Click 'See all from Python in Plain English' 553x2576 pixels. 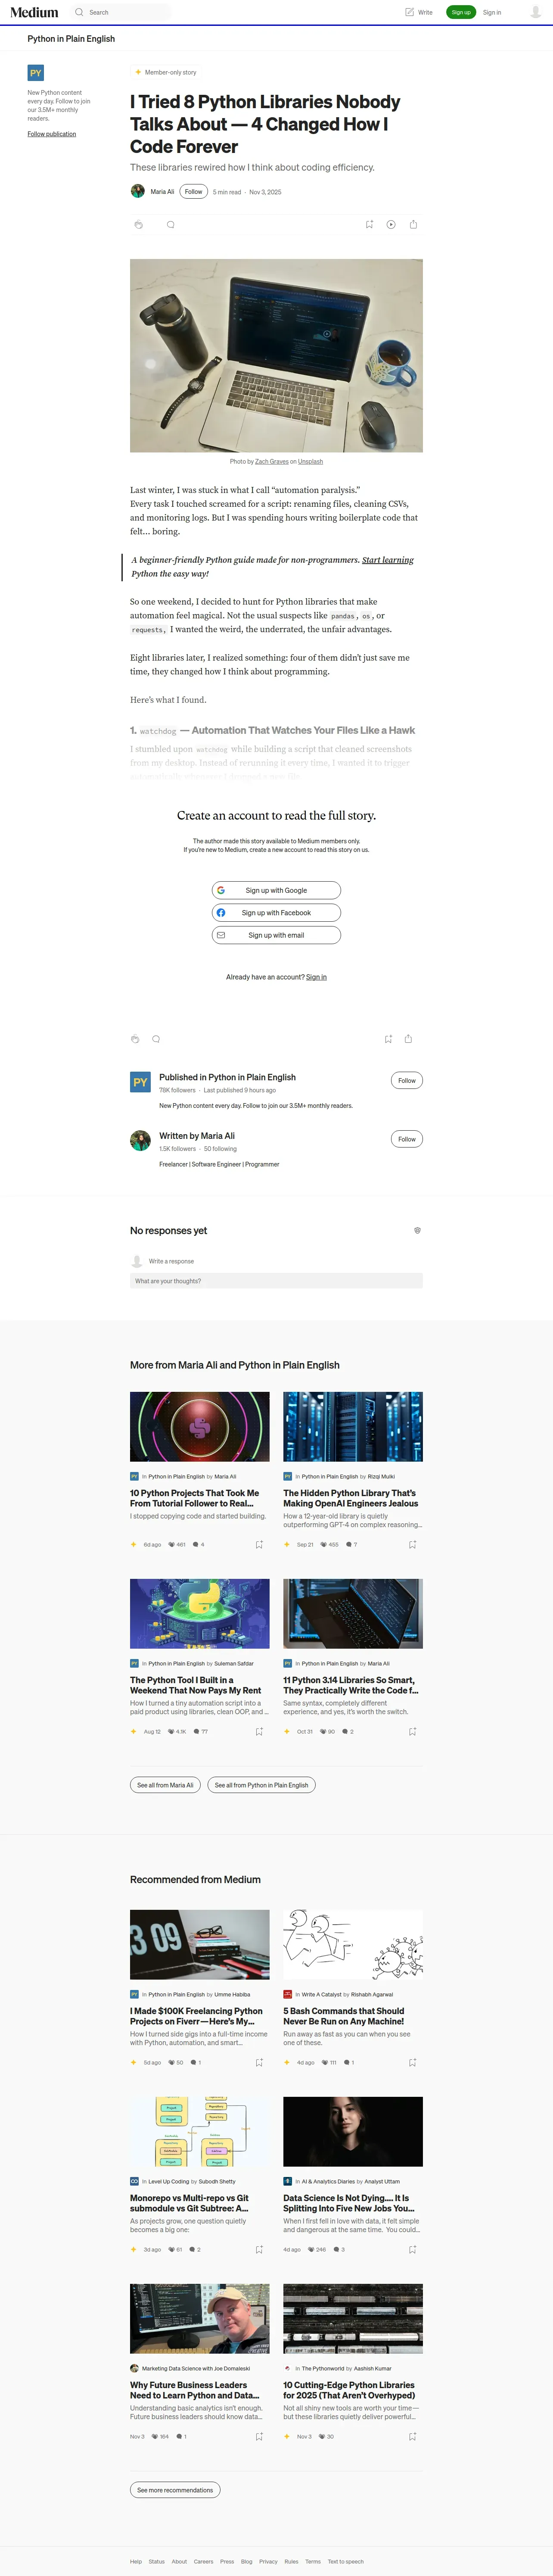[261, 1785]
